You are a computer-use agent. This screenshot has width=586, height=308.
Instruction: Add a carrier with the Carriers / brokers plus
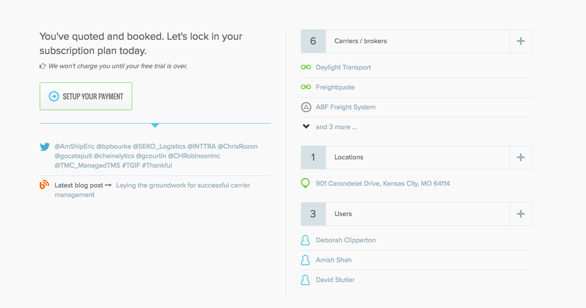point(521,41)
